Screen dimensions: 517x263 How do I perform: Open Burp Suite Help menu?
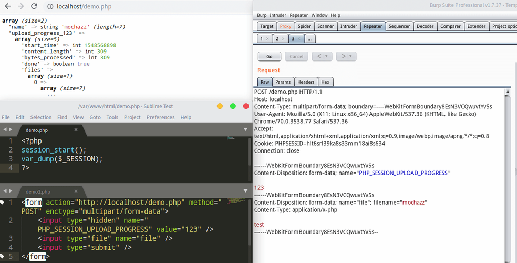335,15
